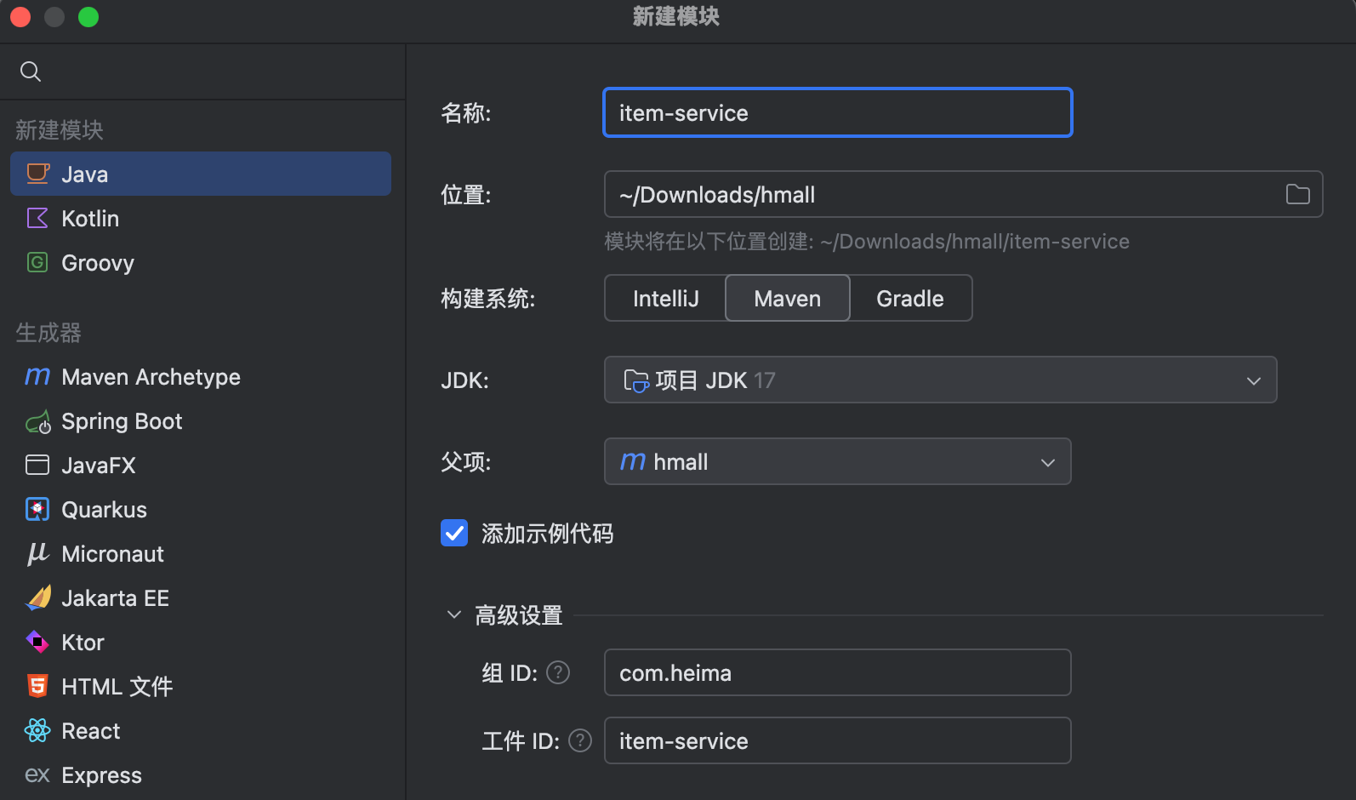1356x800 pixels.
Task: Select Express generator
Action: tap(201, 774)
